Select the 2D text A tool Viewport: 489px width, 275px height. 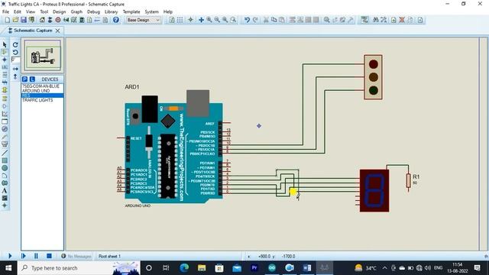tap(5, 190)
